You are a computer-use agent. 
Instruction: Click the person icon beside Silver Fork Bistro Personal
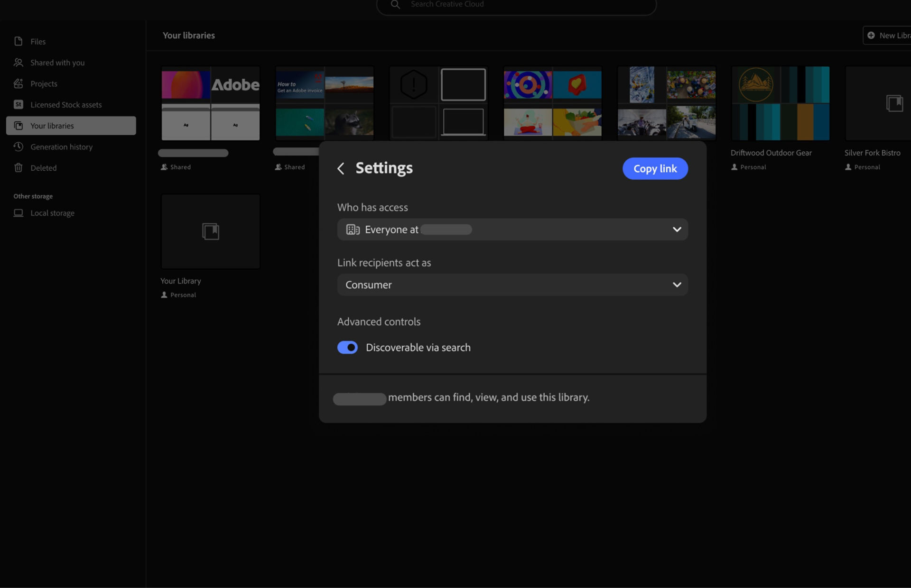click(848, 167)
